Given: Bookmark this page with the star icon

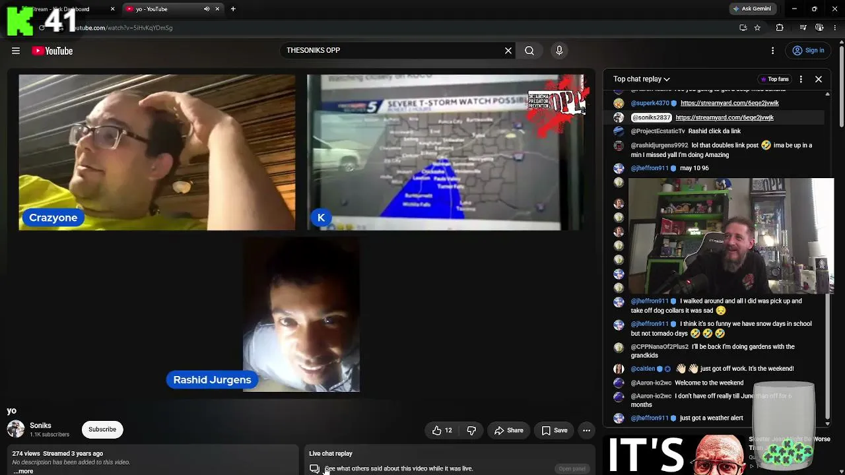Looking at the screenshot, I should point(757,28).
